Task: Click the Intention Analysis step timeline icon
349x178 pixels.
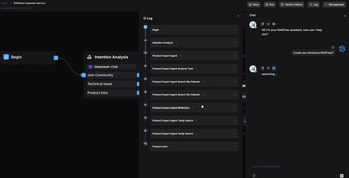Action: pyautogui.click(x=145, y=40)
